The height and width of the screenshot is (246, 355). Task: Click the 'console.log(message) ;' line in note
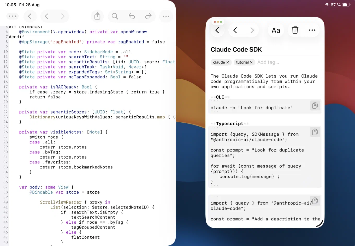click(250, 177)
